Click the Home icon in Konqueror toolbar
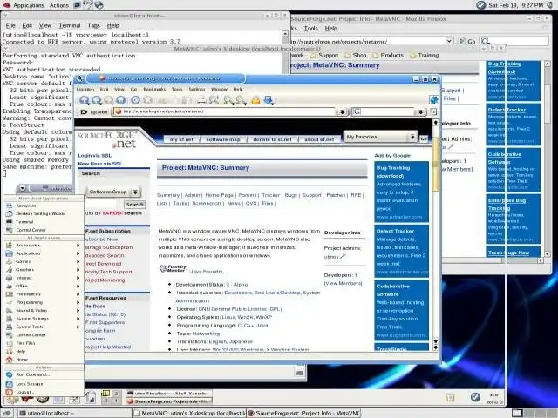 pyautogui.click(x=120, y=101)
